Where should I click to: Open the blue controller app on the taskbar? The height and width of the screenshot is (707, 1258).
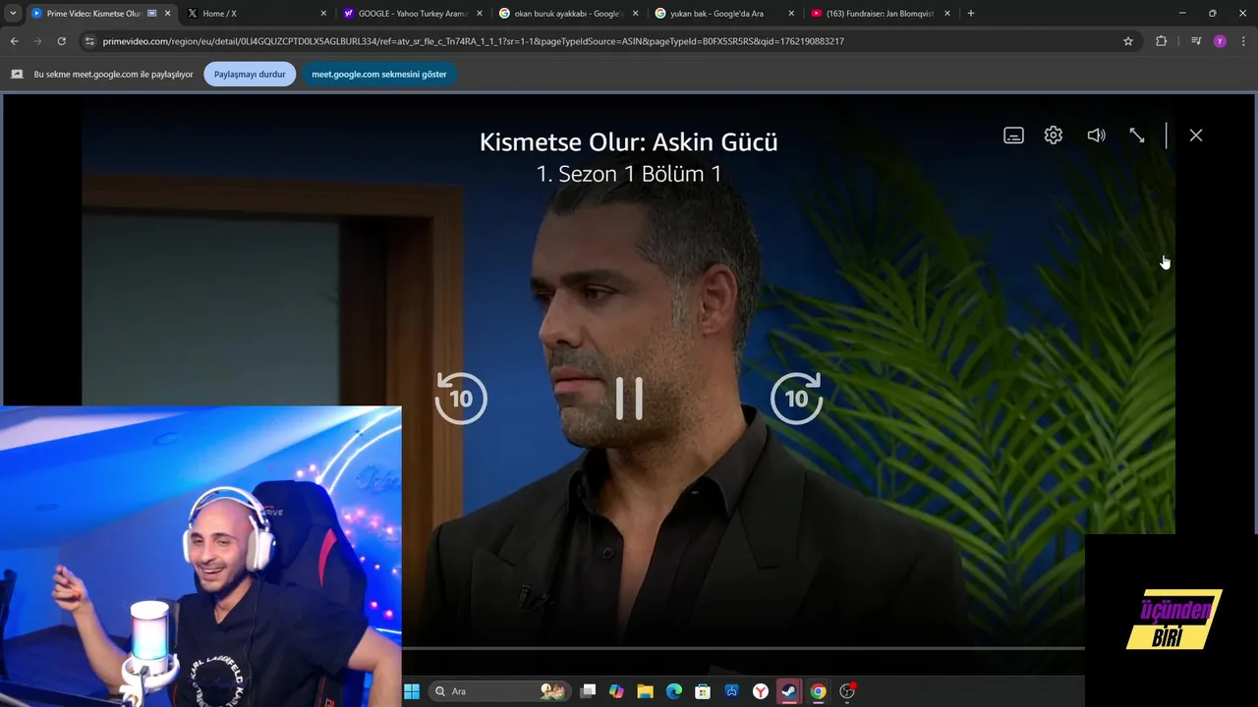[731, 691]
